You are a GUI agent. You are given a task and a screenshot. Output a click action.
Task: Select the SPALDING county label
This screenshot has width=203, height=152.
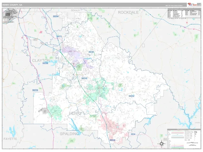click(69, 134)
